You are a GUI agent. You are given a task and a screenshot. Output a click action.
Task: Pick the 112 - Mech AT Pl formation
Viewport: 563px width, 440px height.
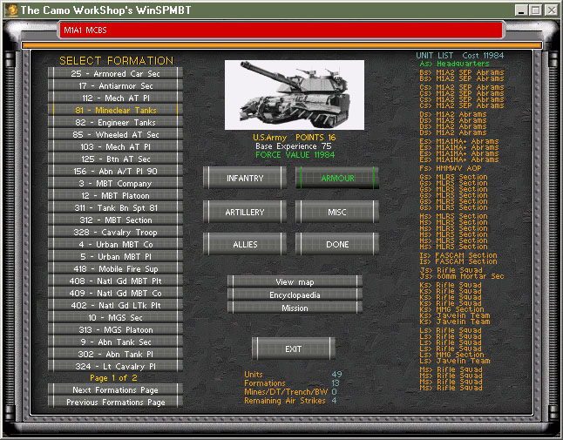pos(115,98)
